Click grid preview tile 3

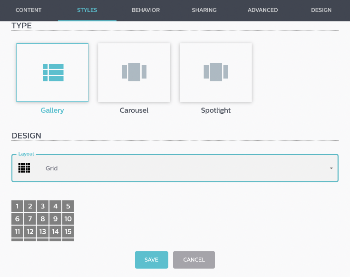43,206
